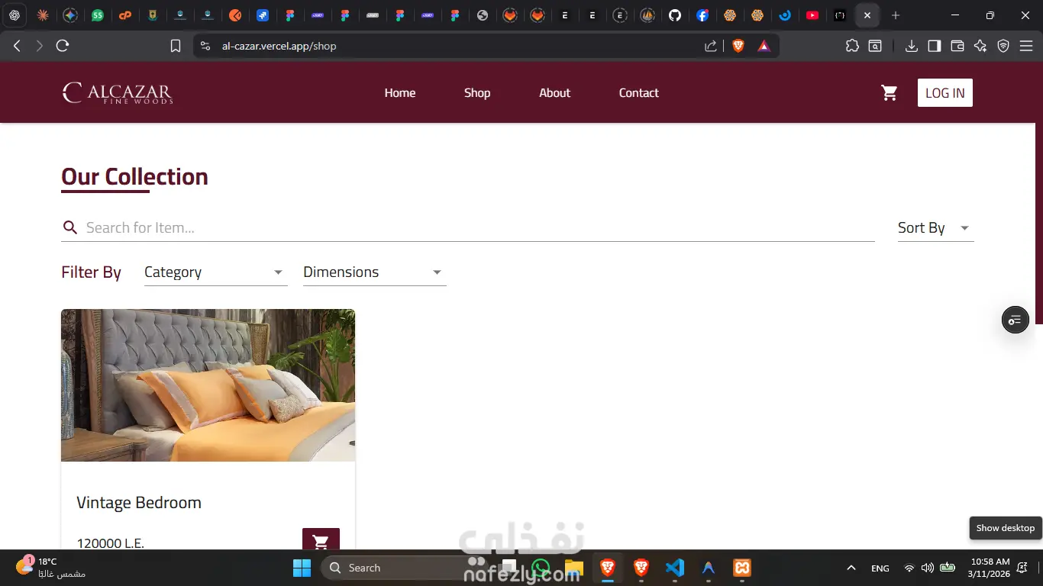
Task: Open a new browser tab
Action: [896, 15]
